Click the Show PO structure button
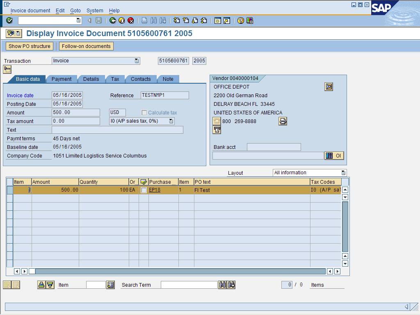 [x=30, y=46]
